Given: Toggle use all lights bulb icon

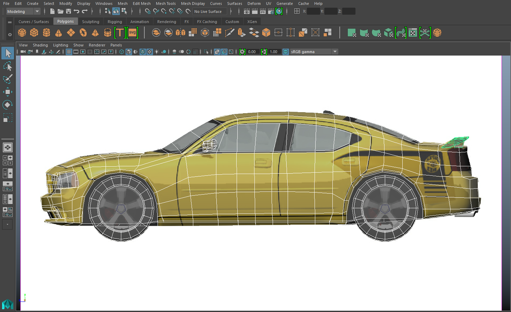Looking at the screenshot, I should point(157,52).
